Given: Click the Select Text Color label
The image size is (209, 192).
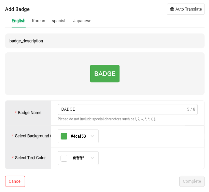Looking at the screenshot, I should pos(30,158).
